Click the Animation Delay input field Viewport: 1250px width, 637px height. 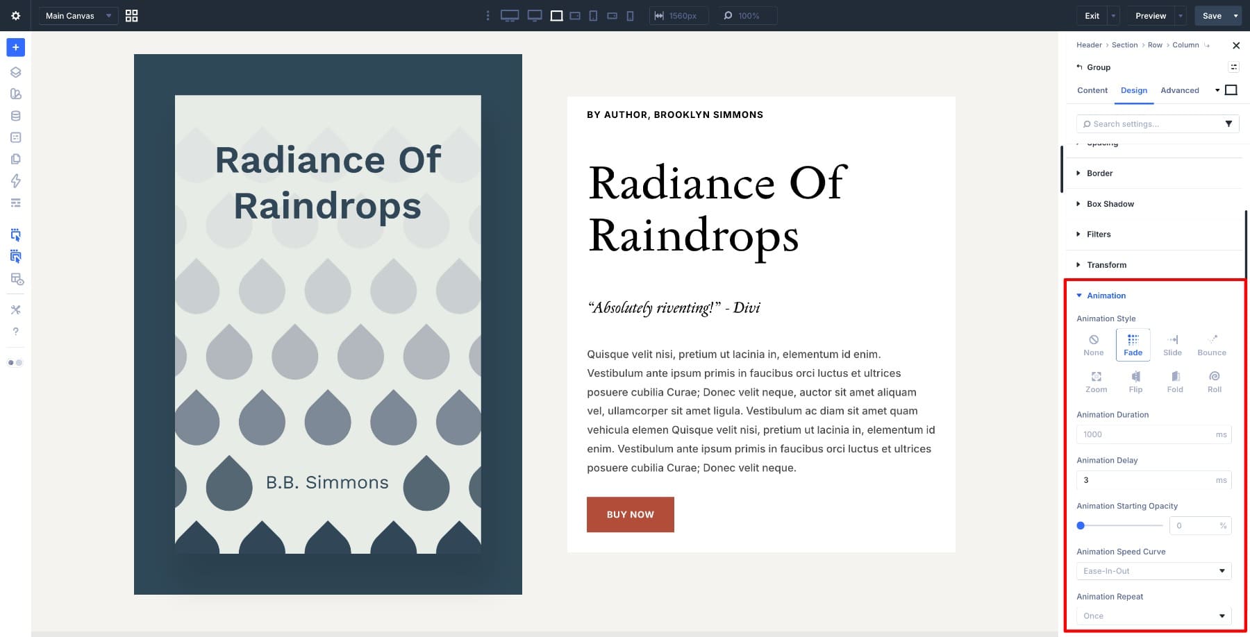[1144, 480]
